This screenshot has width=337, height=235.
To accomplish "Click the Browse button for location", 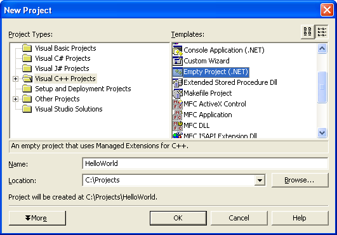I will click(x=300, y=180).
